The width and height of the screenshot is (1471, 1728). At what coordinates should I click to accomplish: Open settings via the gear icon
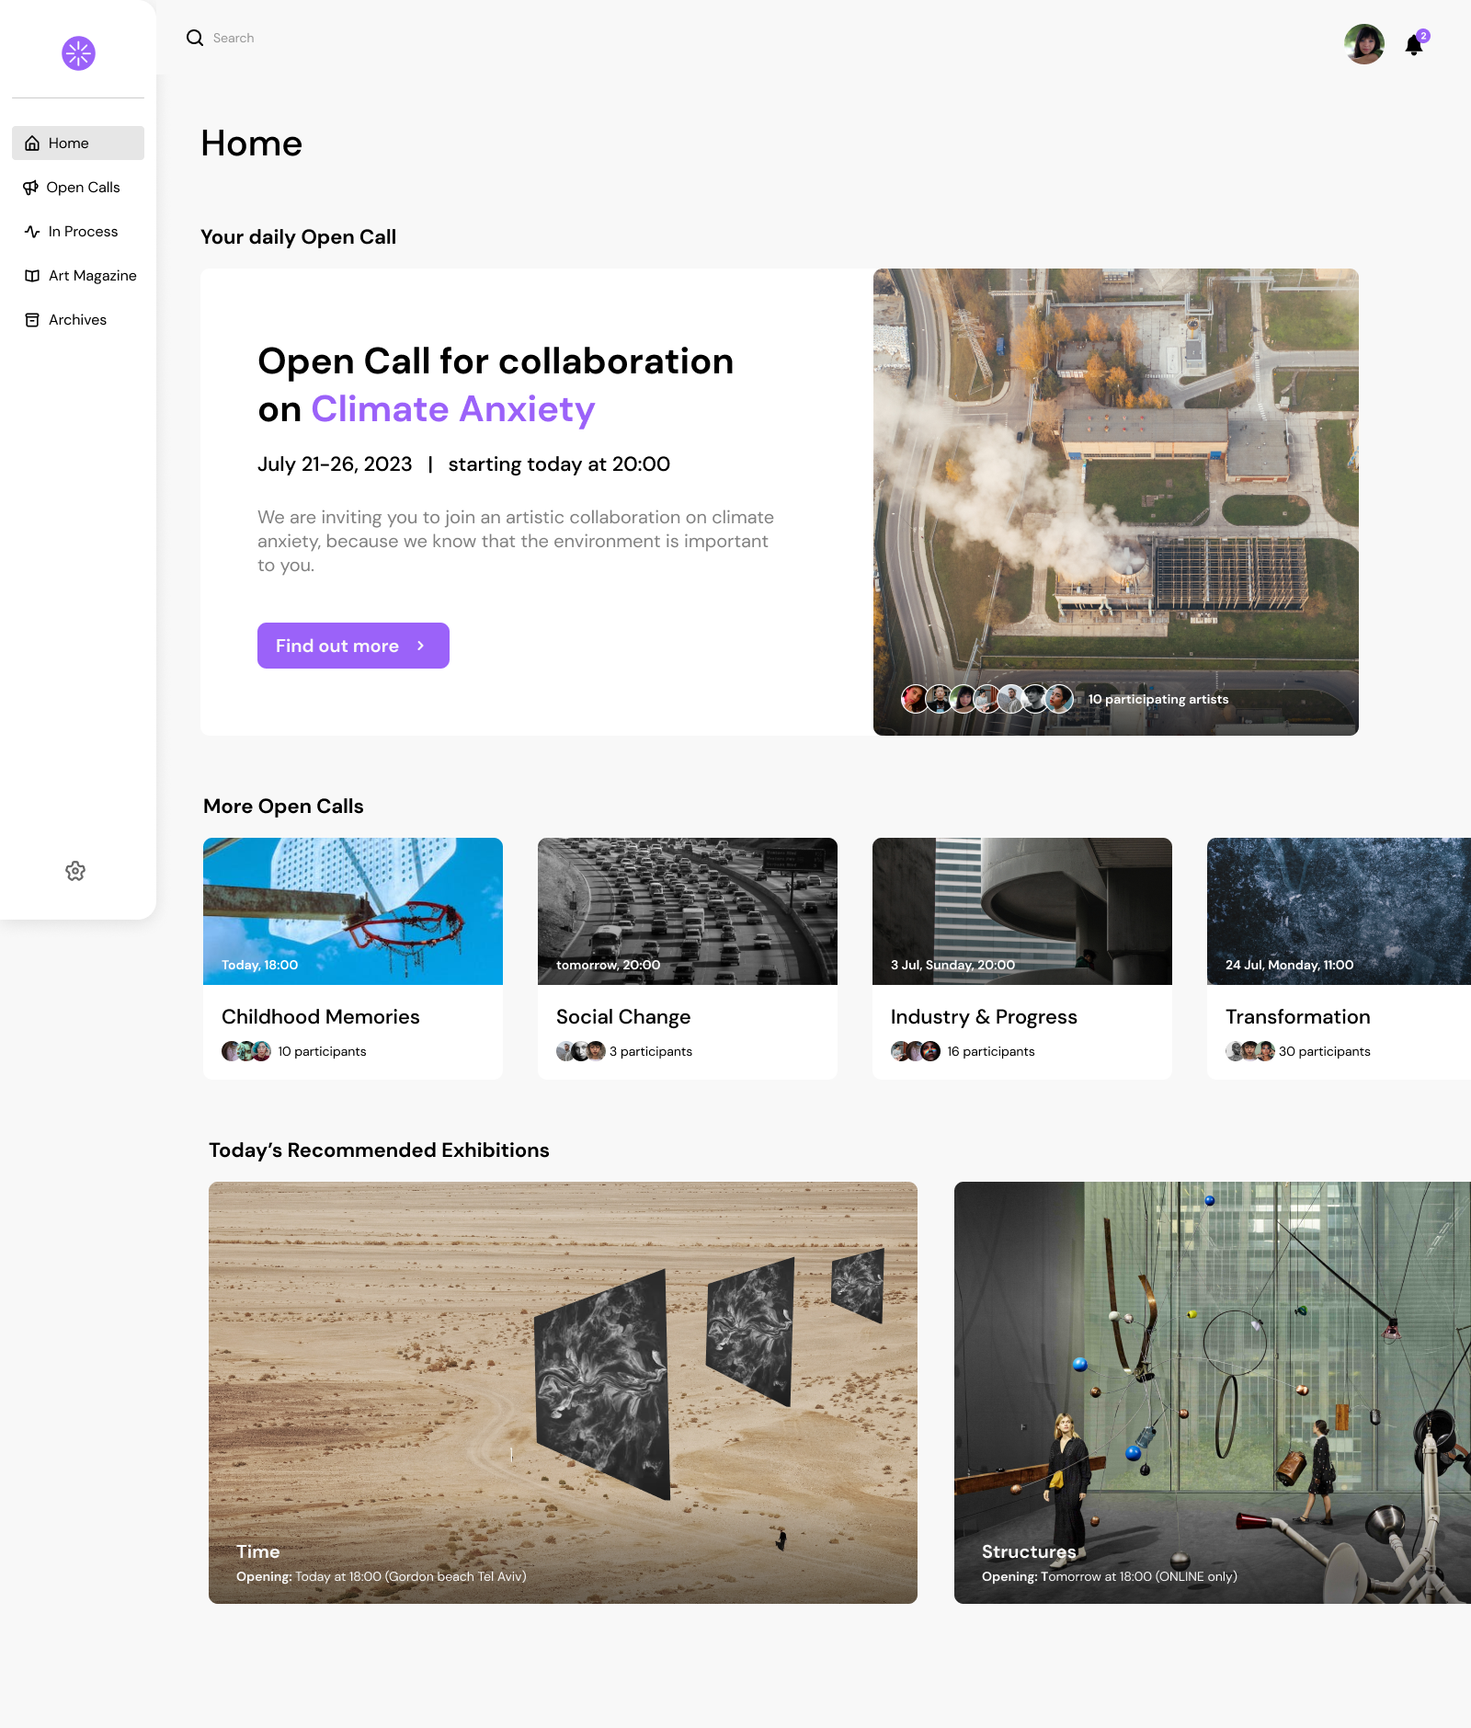(x=75, y=871)
